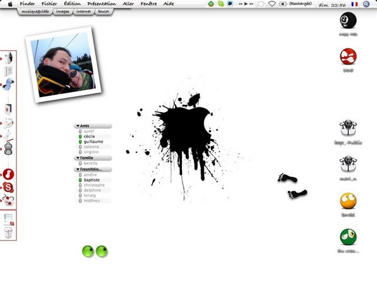Collapse the fresnifolio buddy group

point(77,169)
